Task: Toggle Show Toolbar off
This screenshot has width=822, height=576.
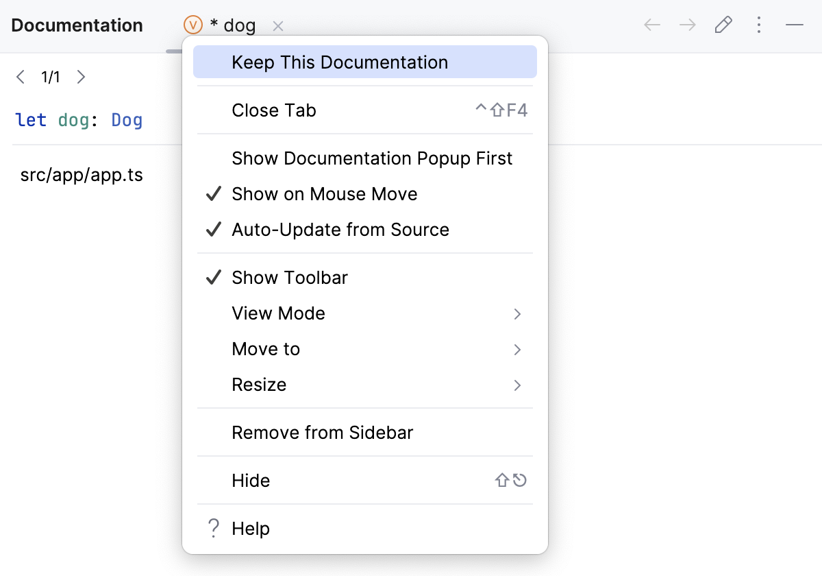Action: [289, 278]
